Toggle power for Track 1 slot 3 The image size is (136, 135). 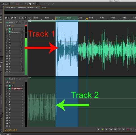point(10,37)
